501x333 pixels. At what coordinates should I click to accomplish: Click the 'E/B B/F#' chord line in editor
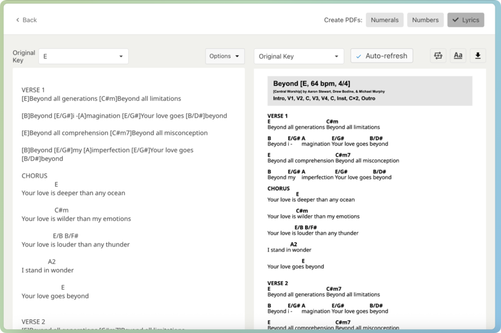point(66,236)
